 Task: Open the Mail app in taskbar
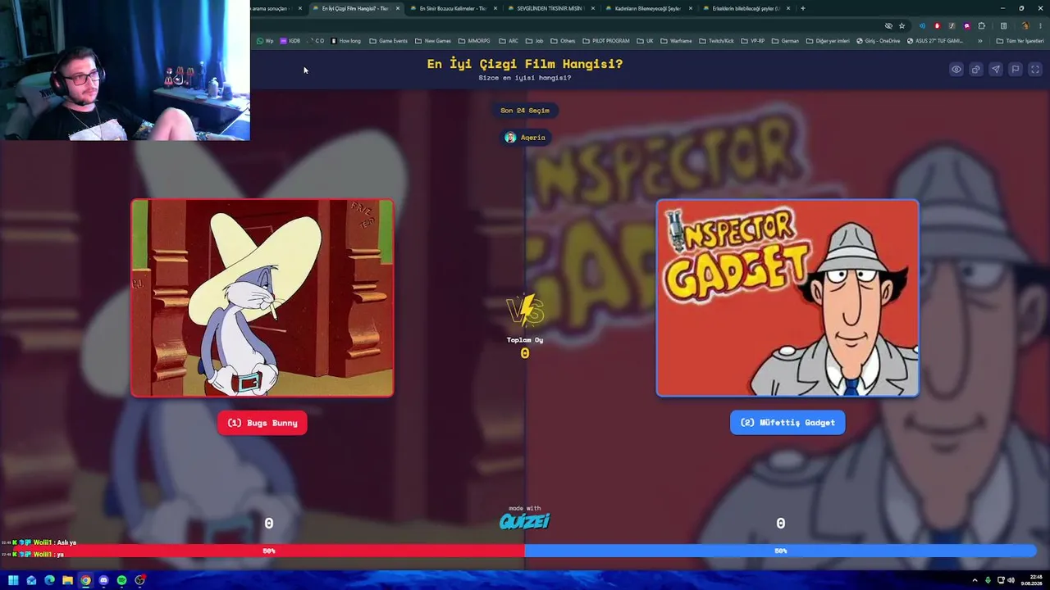click(x=31, y=580)
